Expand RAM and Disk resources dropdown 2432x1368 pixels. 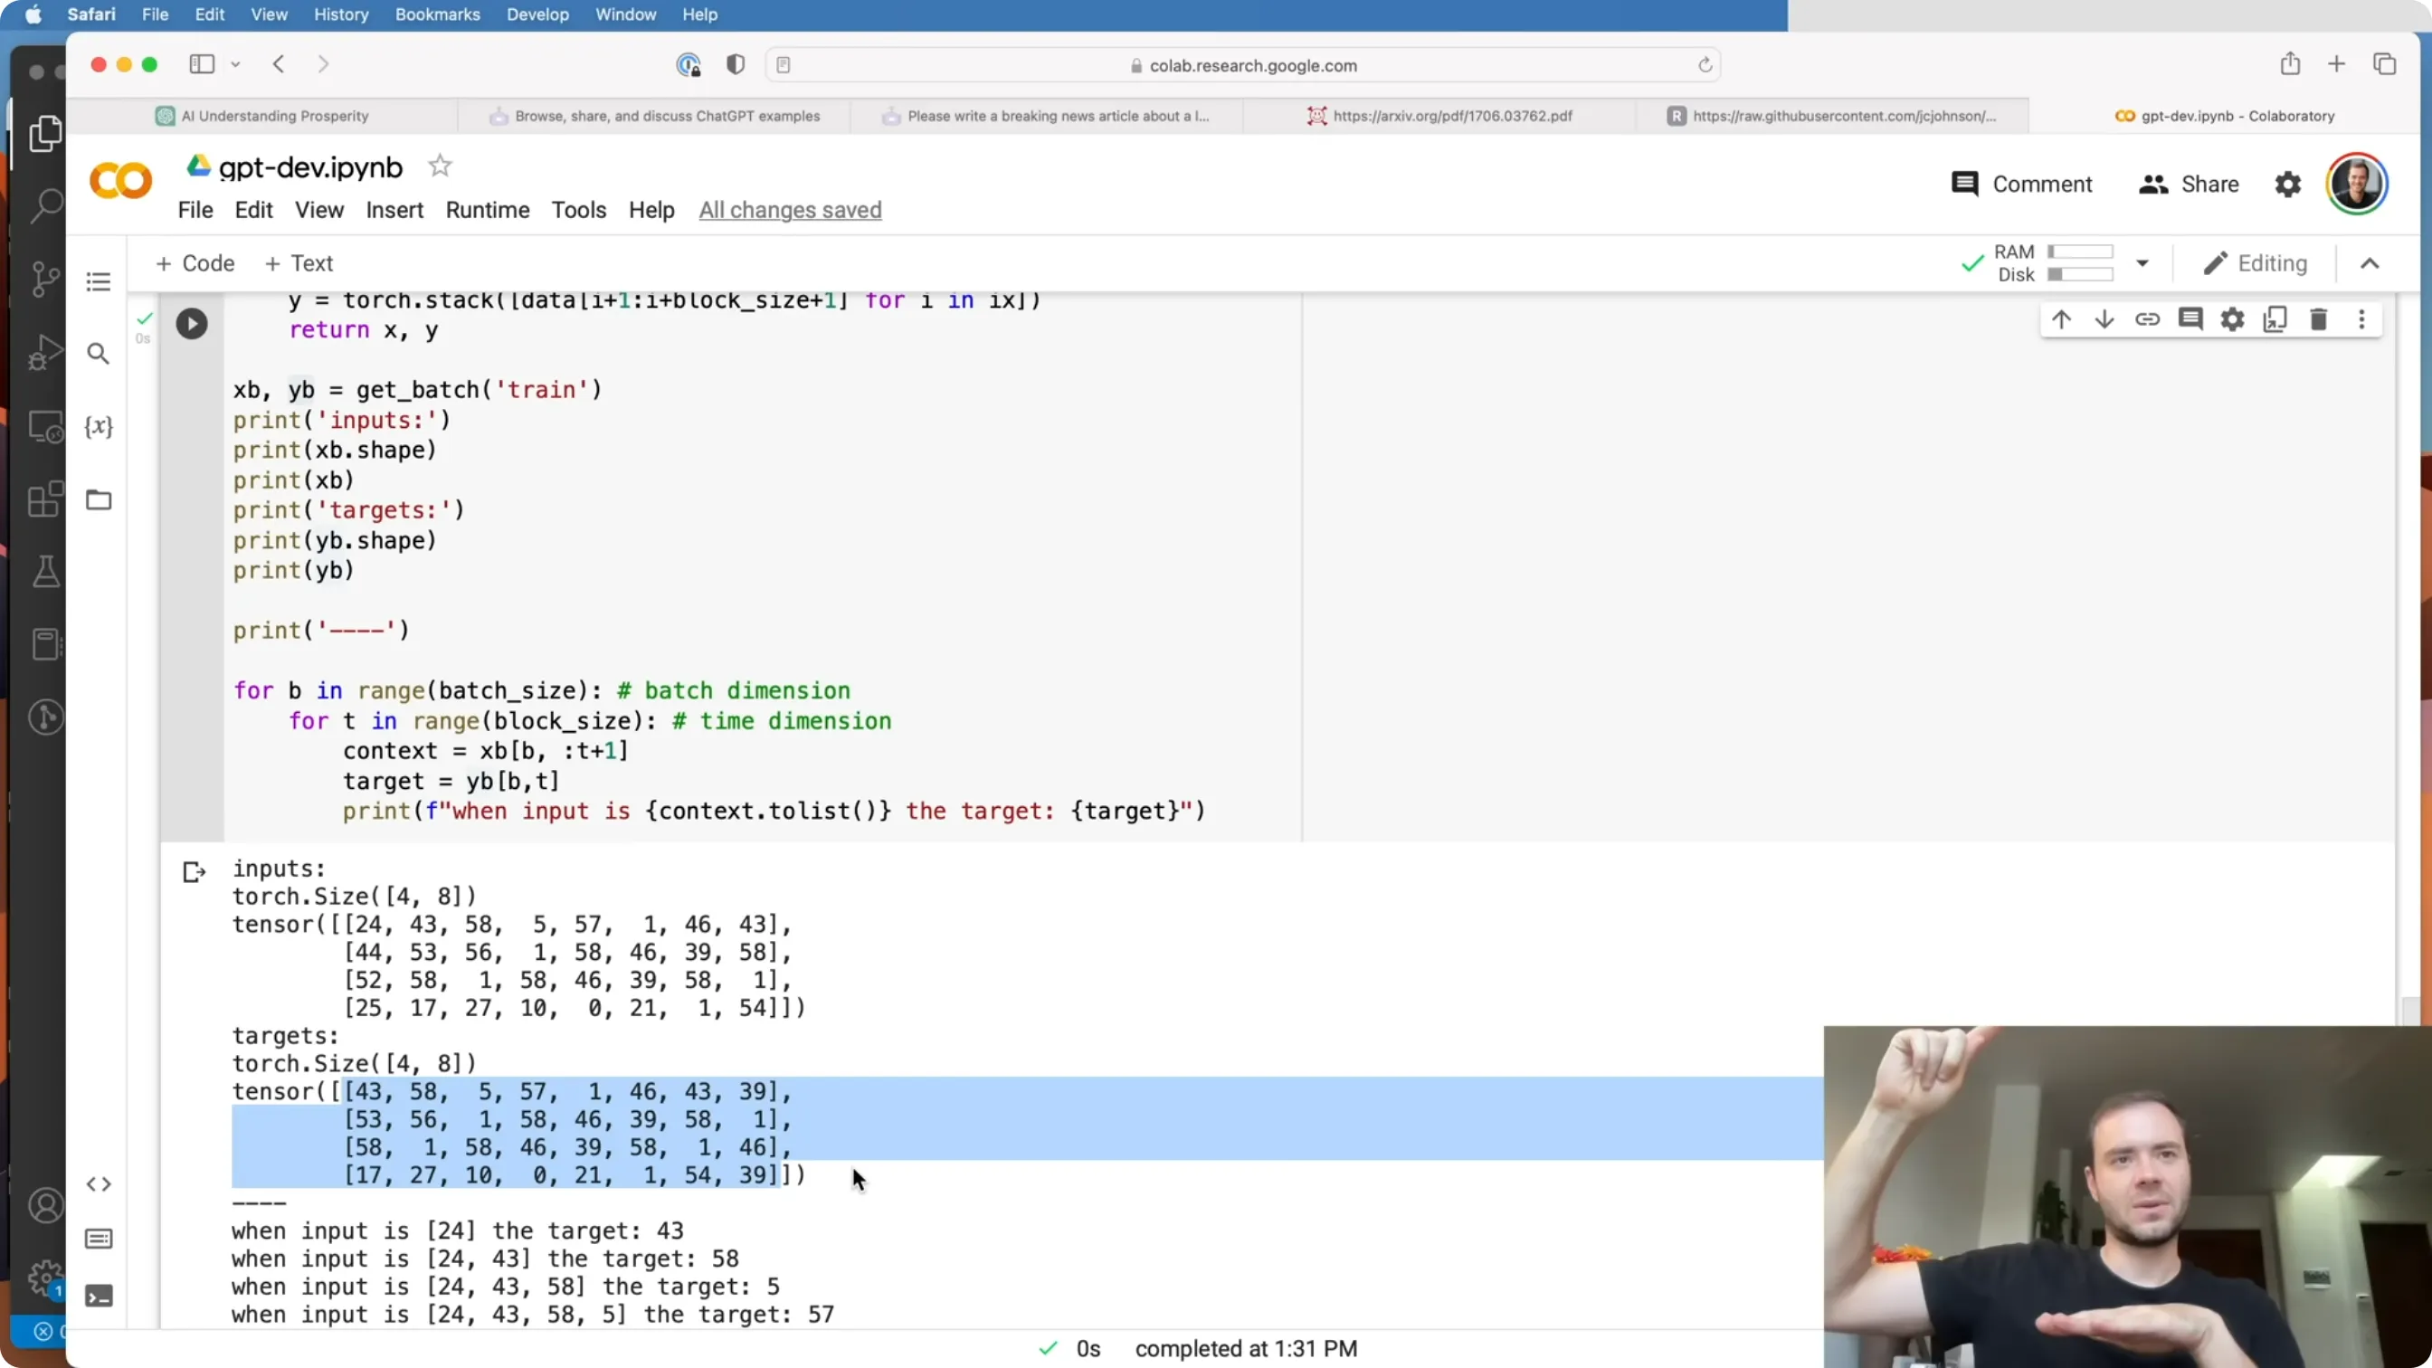pos(2142,263)
